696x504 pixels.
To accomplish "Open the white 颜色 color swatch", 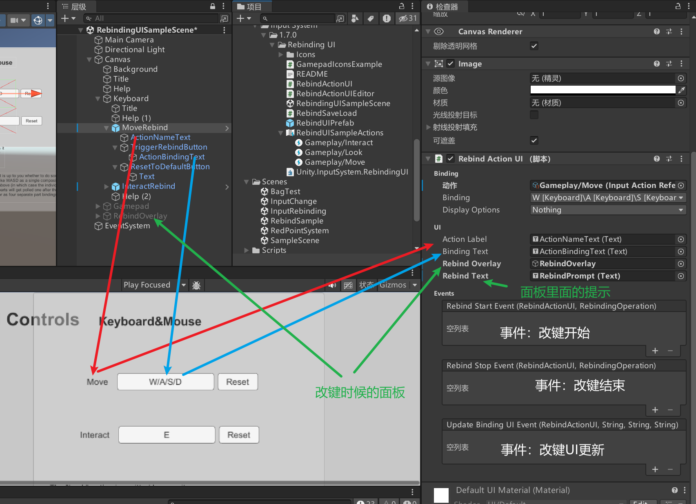I will [603, 90].
